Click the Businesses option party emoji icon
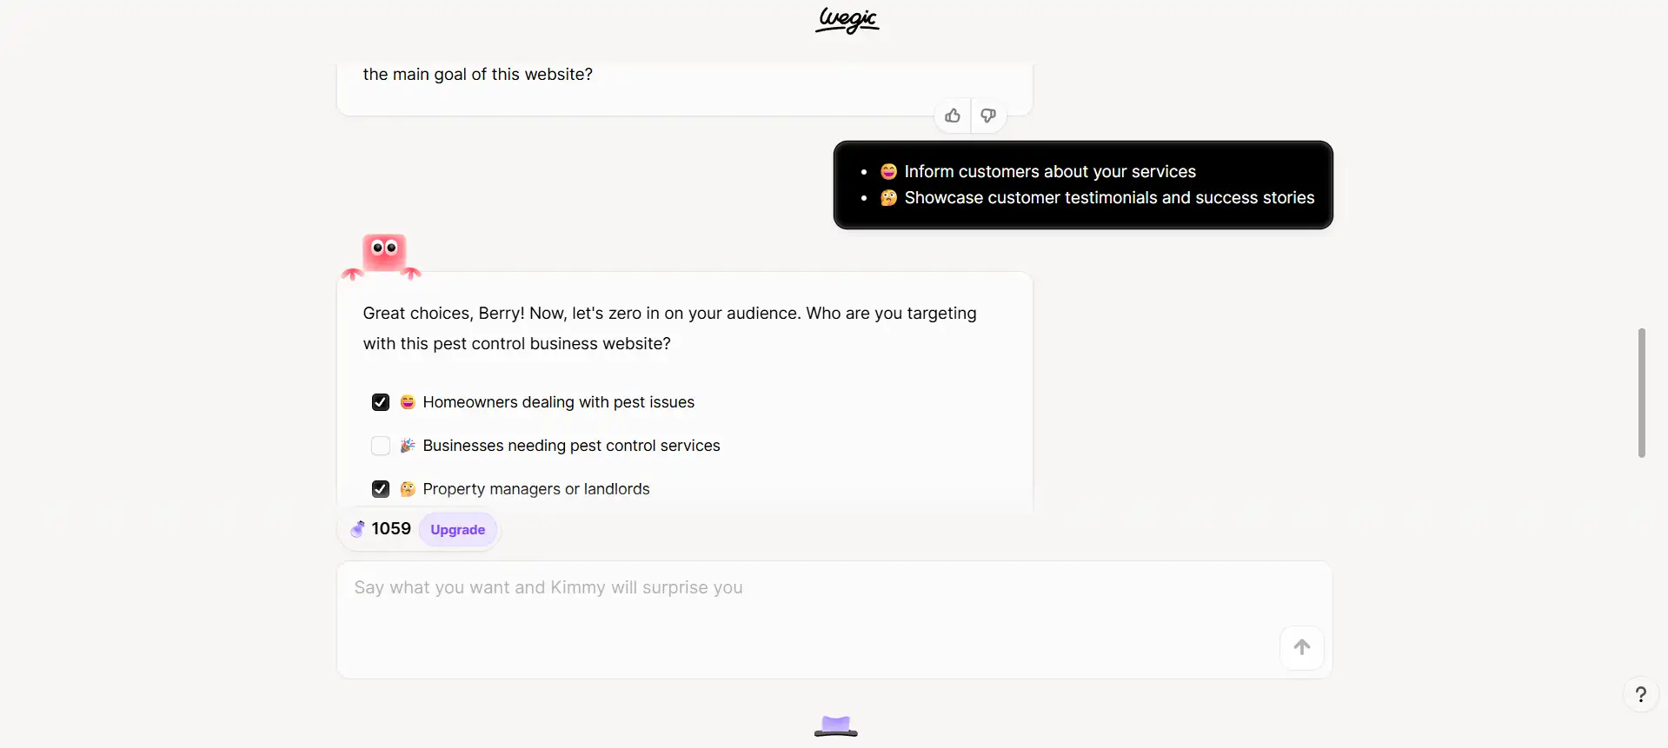1668x748 pixels. point(408,446)
